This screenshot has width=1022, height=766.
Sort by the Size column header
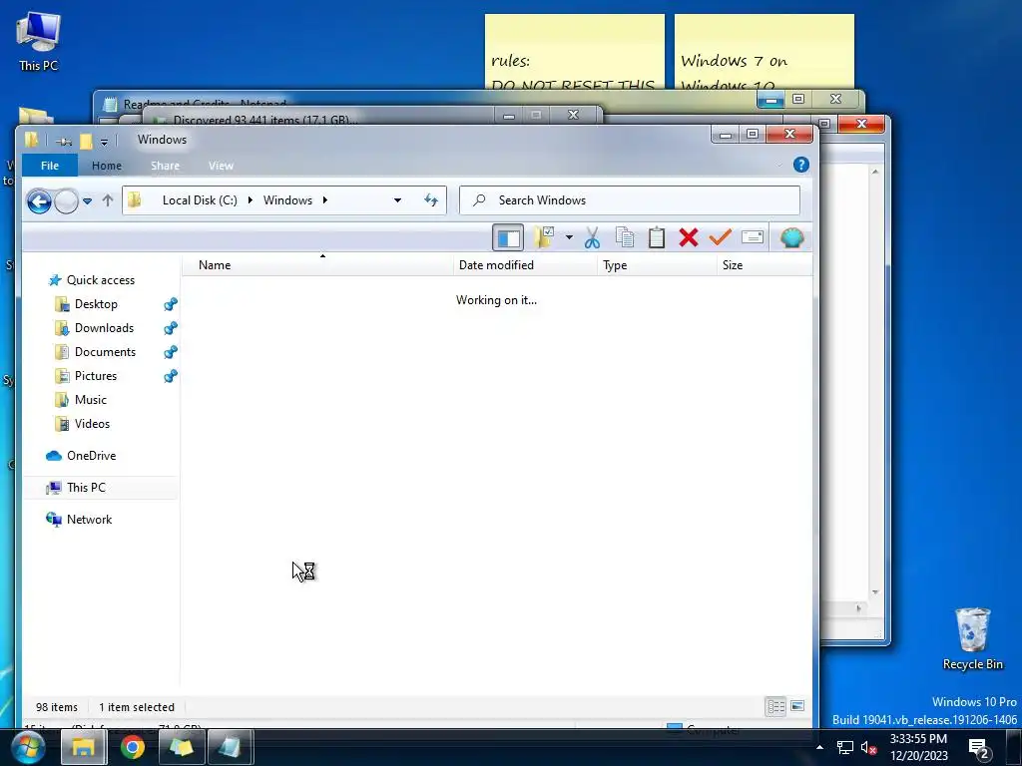point(764,265)
